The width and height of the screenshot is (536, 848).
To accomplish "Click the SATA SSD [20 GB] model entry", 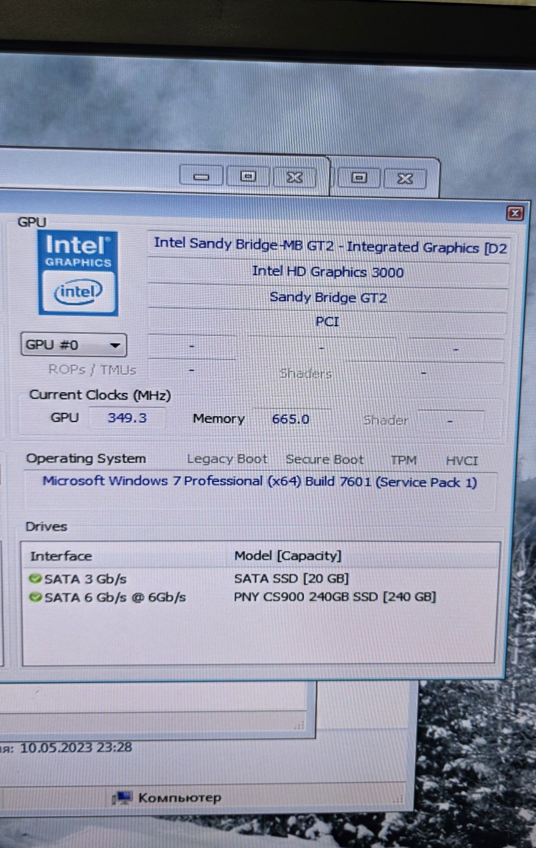I will [291, 578].
